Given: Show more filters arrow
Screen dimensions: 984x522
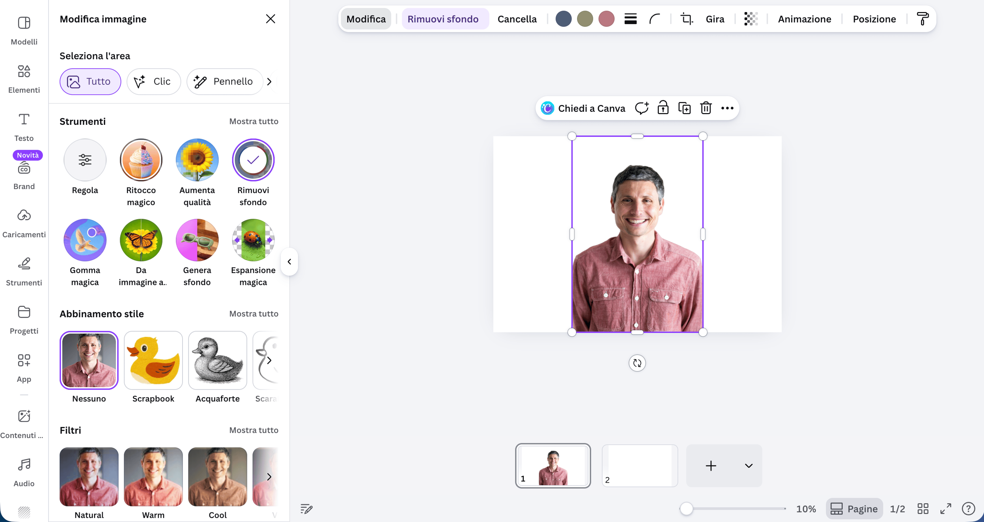Looking at the screenshot, I should (269, 477).
